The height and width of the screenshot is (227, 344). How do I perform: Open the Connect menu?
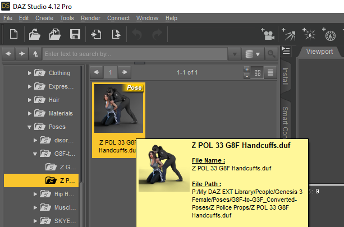click(x=118, y=18)
